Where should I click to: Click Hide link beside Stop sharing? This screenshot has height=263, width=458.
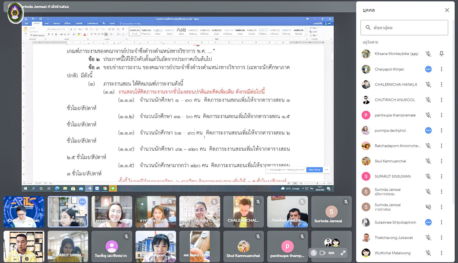[x=326, y=170]
